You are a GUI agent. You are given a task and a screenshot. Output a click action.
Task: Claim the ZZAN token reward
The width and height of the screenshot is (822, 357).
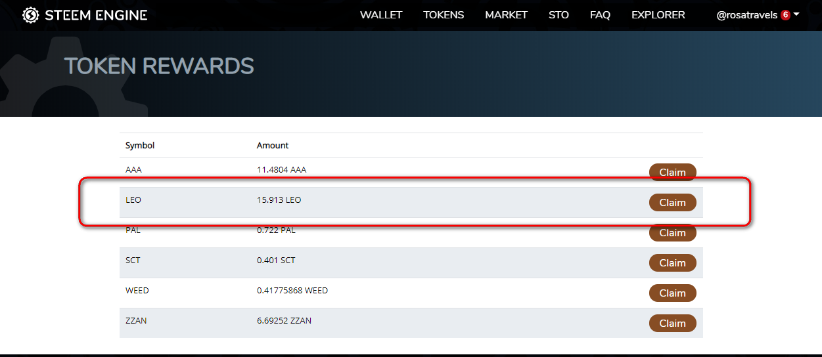coord(672,324)
